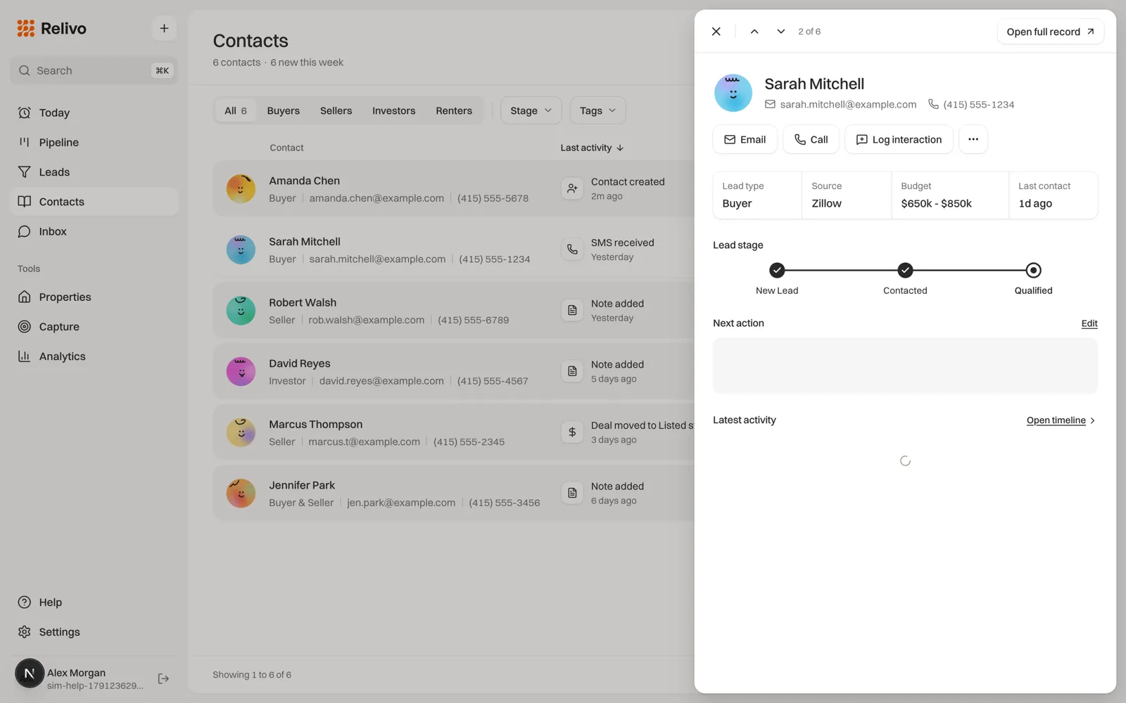1126x703 pixels.
Task: Click Alex Morgan's profile avatar
Action: [30, 673]
